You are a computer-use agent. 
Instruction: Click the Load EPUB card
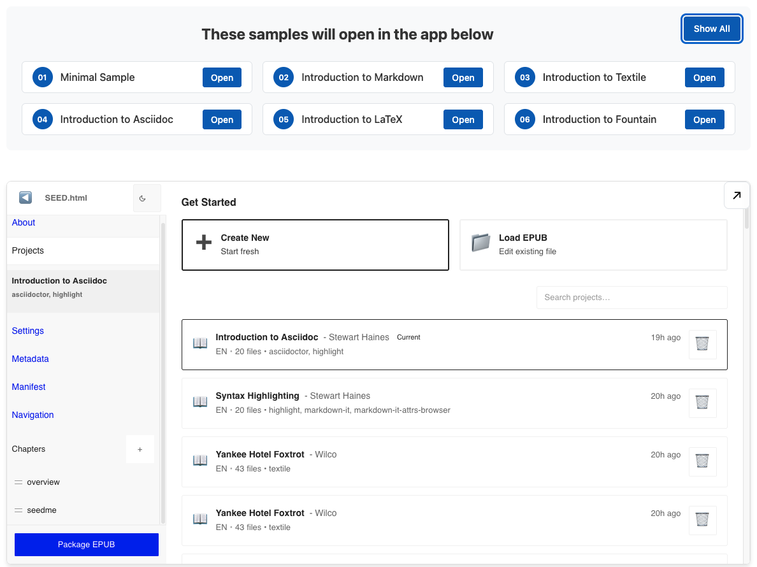(593, 245)
